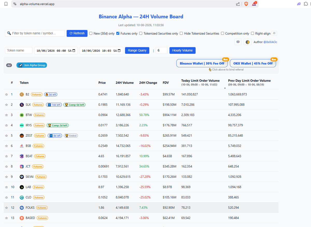
Task: Click the Ad label badge
Action: click(9, 65)
